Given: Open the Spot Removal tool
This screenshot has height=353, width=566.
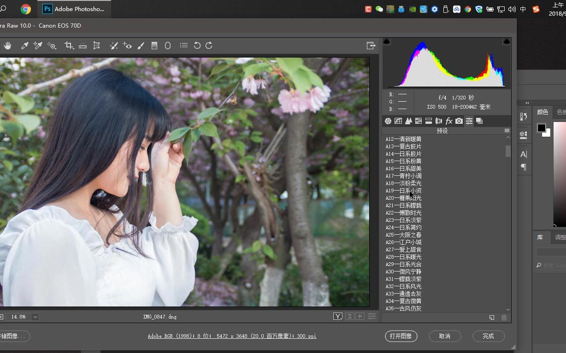Looking at the screenshot, I should click(x=113, y=46).
